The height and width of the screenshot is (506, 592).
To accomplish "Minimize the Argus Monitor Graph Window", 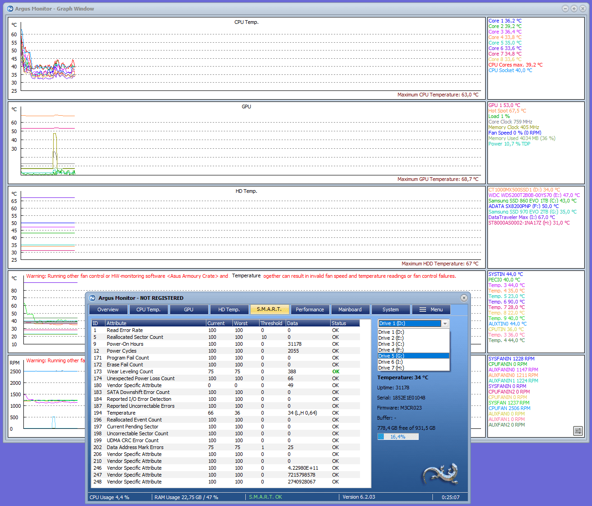I will pyautogui.click(x=565, y=9).
